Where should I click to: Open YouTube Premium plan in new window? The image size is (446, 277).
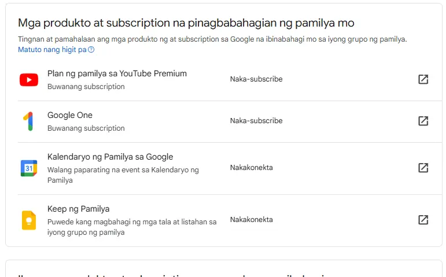coord(423,79)
